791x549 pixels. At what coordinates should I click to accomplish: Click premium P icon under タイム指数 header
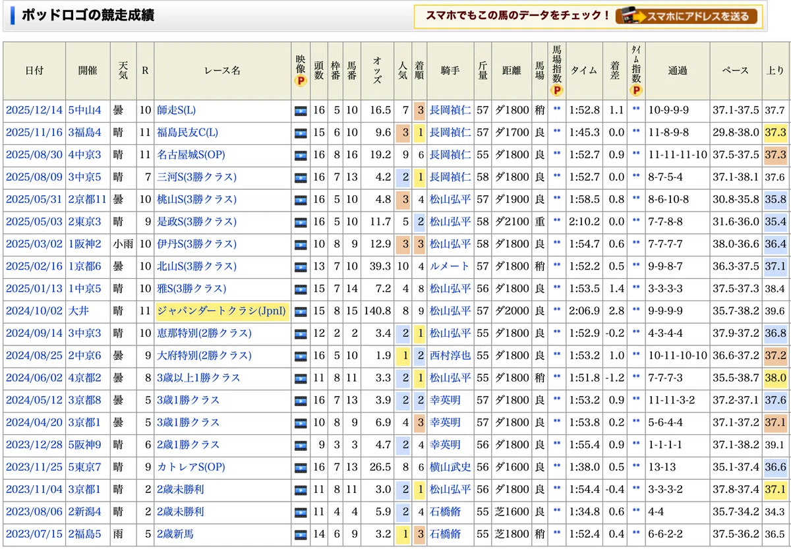point(636,91)
